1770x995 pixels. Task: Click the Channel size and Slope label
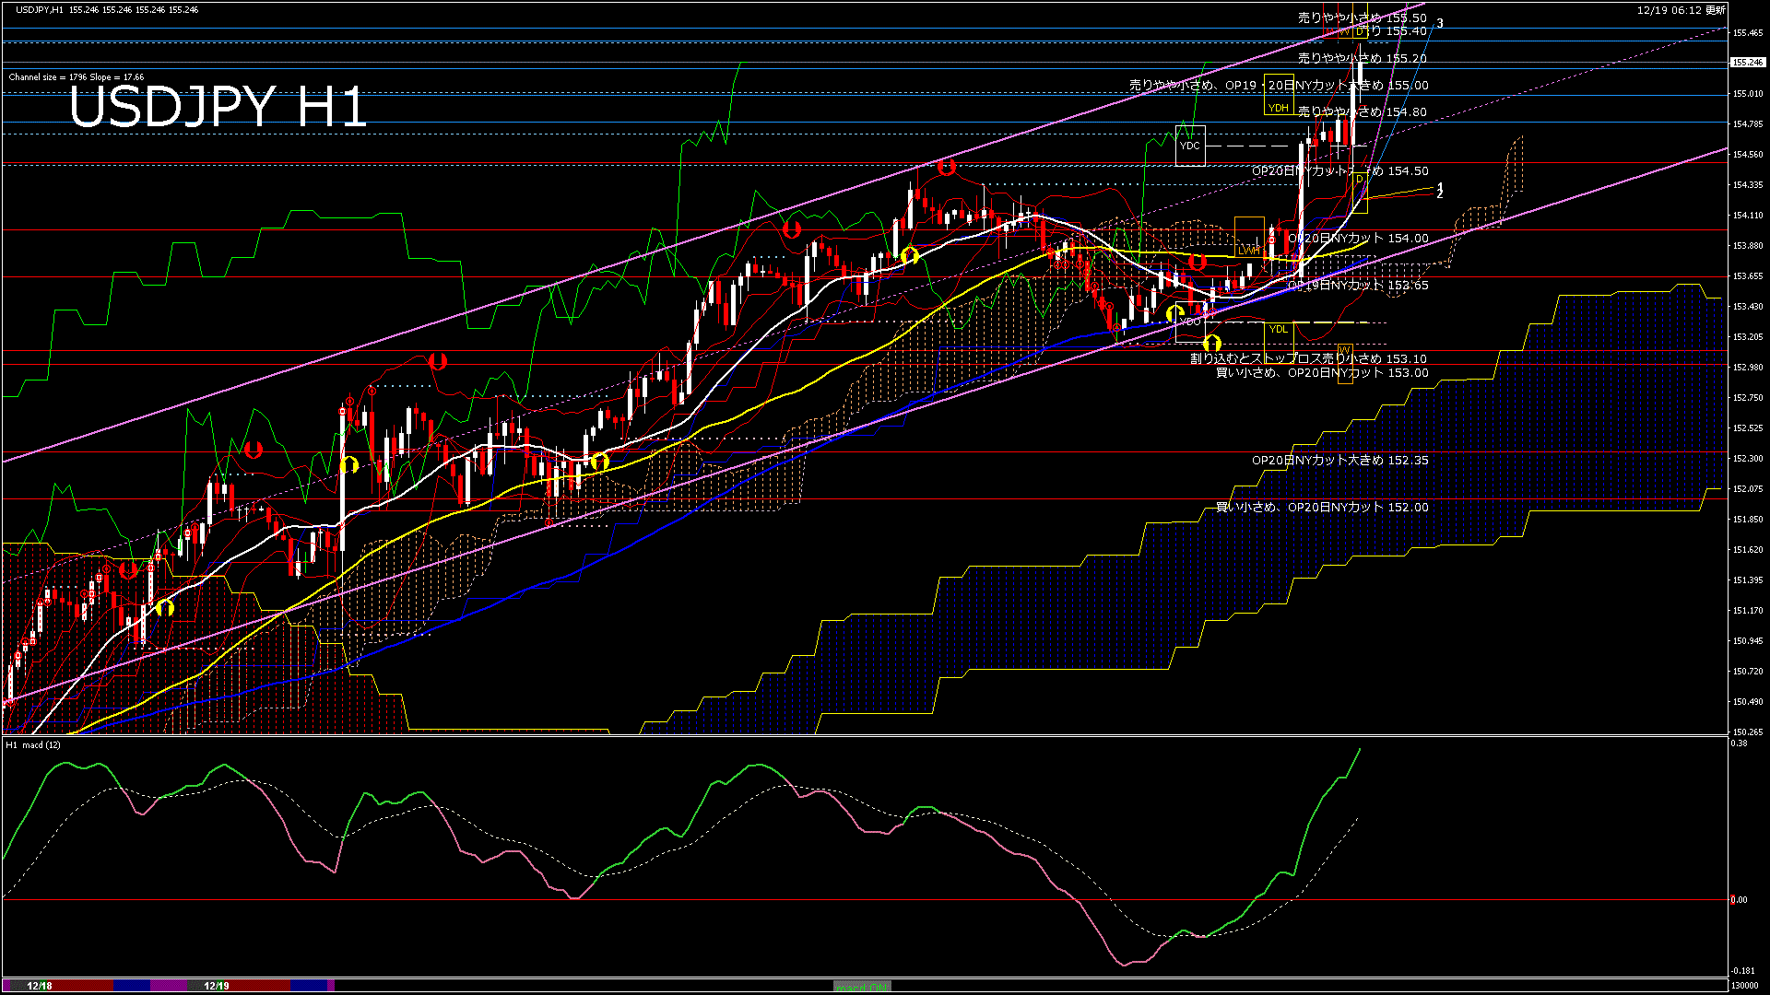(x=76, y=77)
